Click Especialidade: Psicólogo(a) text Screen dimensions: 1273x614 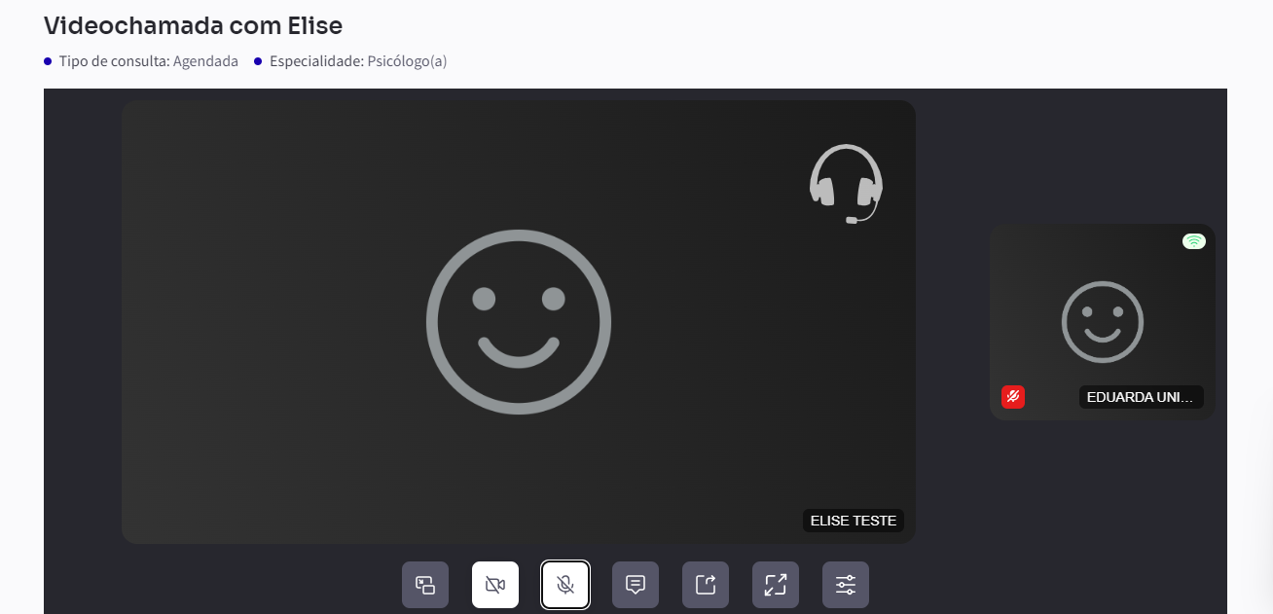[x=358, y=61]
